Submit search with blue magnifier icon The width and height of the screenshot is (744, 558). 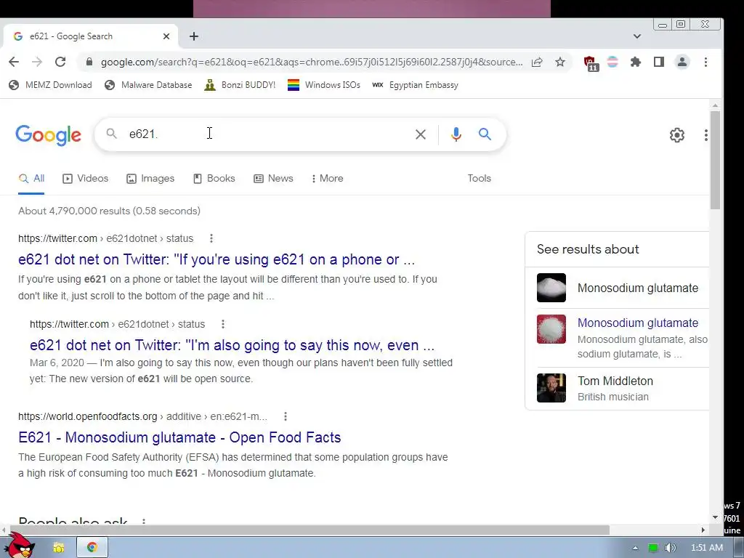485,134
